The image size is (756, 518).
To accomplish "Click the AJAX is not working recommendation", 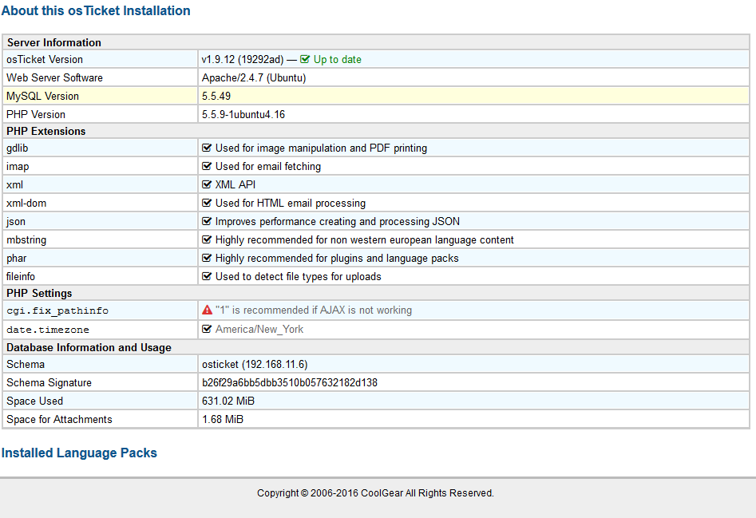I will pos(314,310).
